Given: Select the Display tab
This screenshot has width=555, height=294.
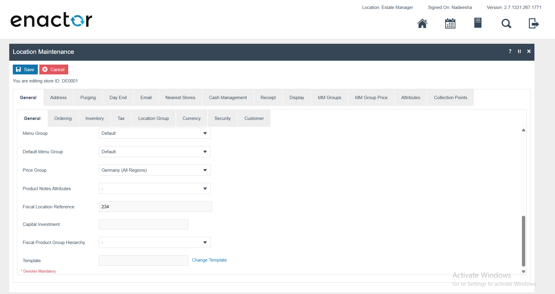Looking at the screenshot, I should (x=297, y=98).
